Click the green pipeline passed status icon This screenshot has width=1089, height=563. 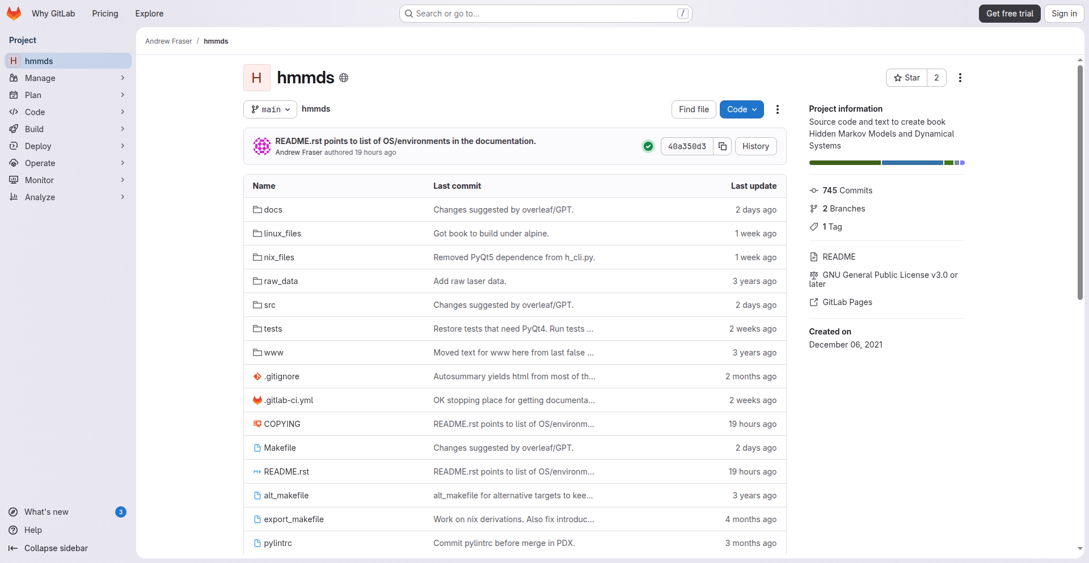coord(648,146)
